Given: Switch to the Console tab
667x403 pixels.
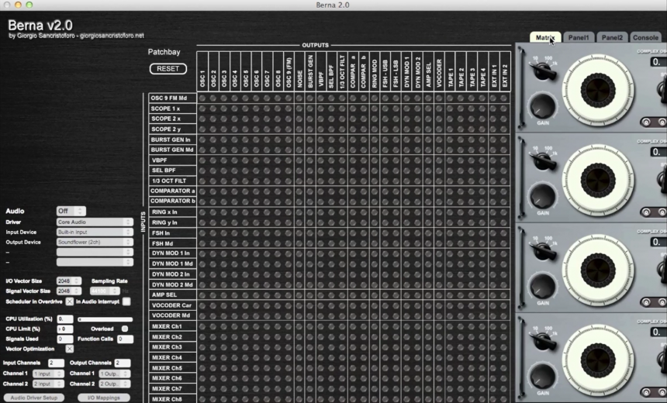Looking at the screenshot, I should coord(645,37).
